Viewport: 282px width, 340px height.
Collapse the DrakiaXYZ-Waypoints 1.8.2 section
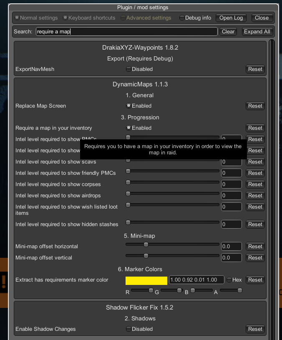(x=140, y=48)
